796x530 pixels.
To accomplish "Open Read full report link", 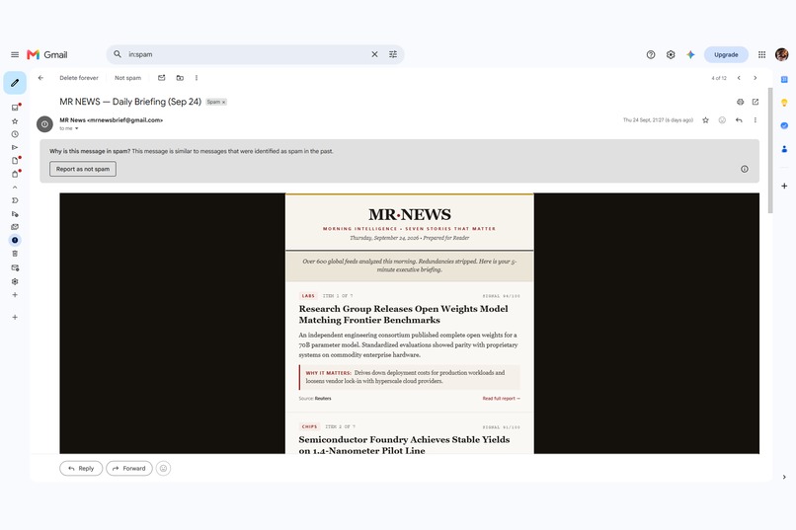I will [501, 399].
